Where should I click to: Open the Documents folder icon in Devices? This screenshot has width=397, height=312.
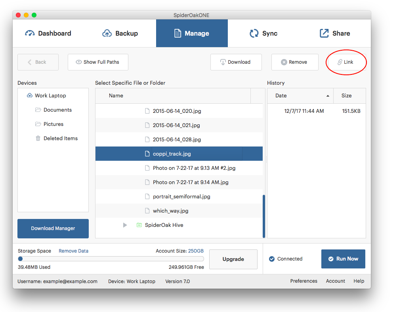38,110
